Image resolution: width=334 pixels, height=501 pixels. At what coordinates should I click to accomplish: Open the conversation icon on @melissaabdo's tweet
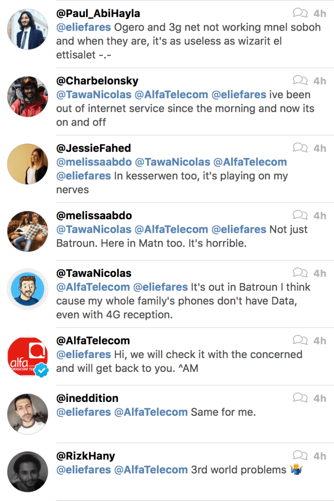pyautogui.click(x=300, y=215)
